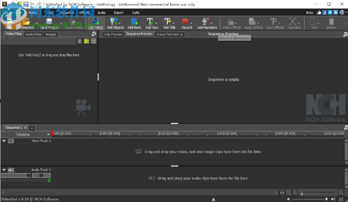Collapse Video Track 1 with triangle

(4, 141)
